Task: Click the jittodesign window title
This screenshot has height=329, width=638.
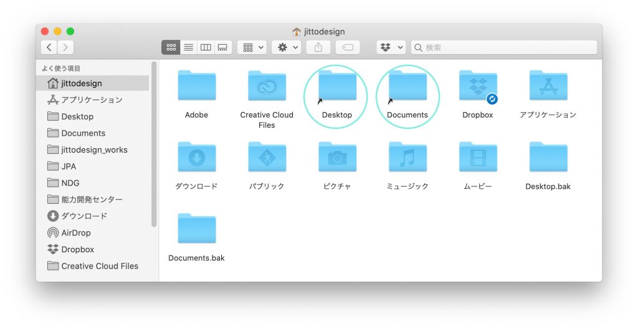Action: (x=324, y=31)
